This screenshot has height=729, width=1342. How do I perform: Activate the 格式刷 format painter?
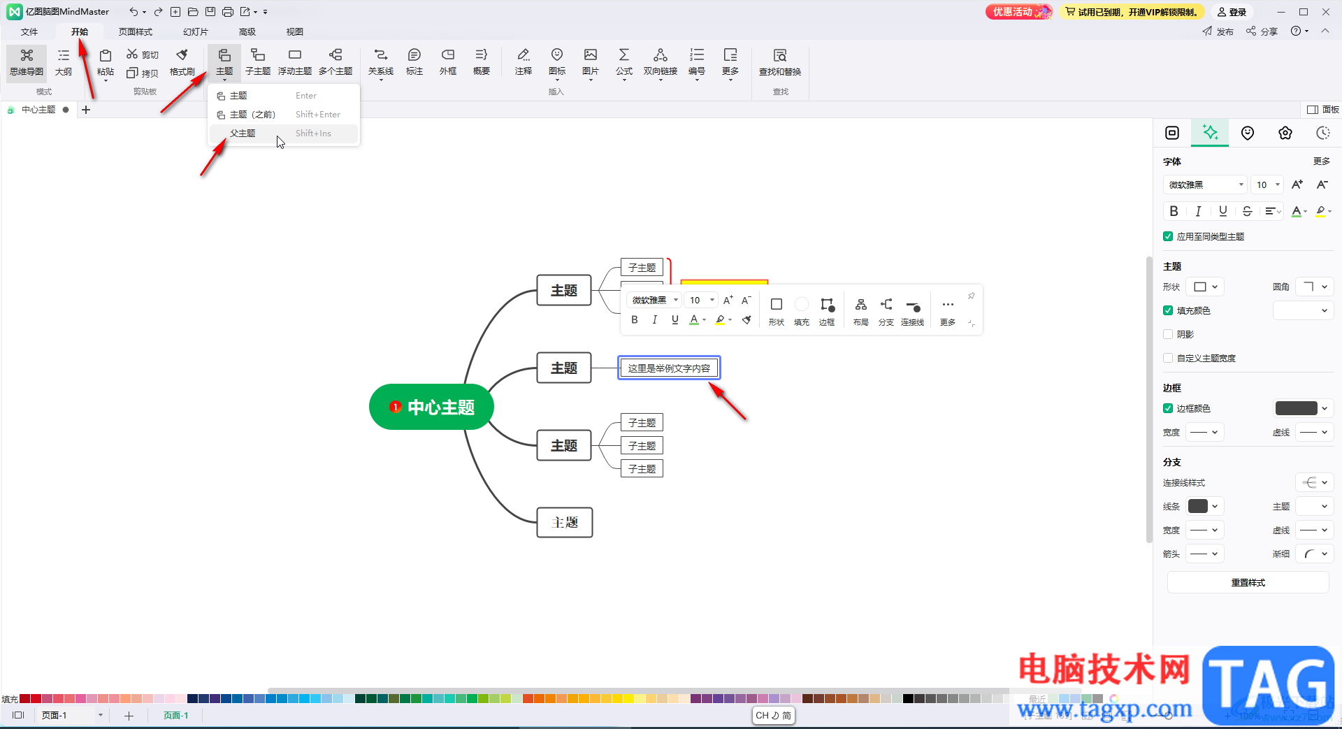(182, 62)
